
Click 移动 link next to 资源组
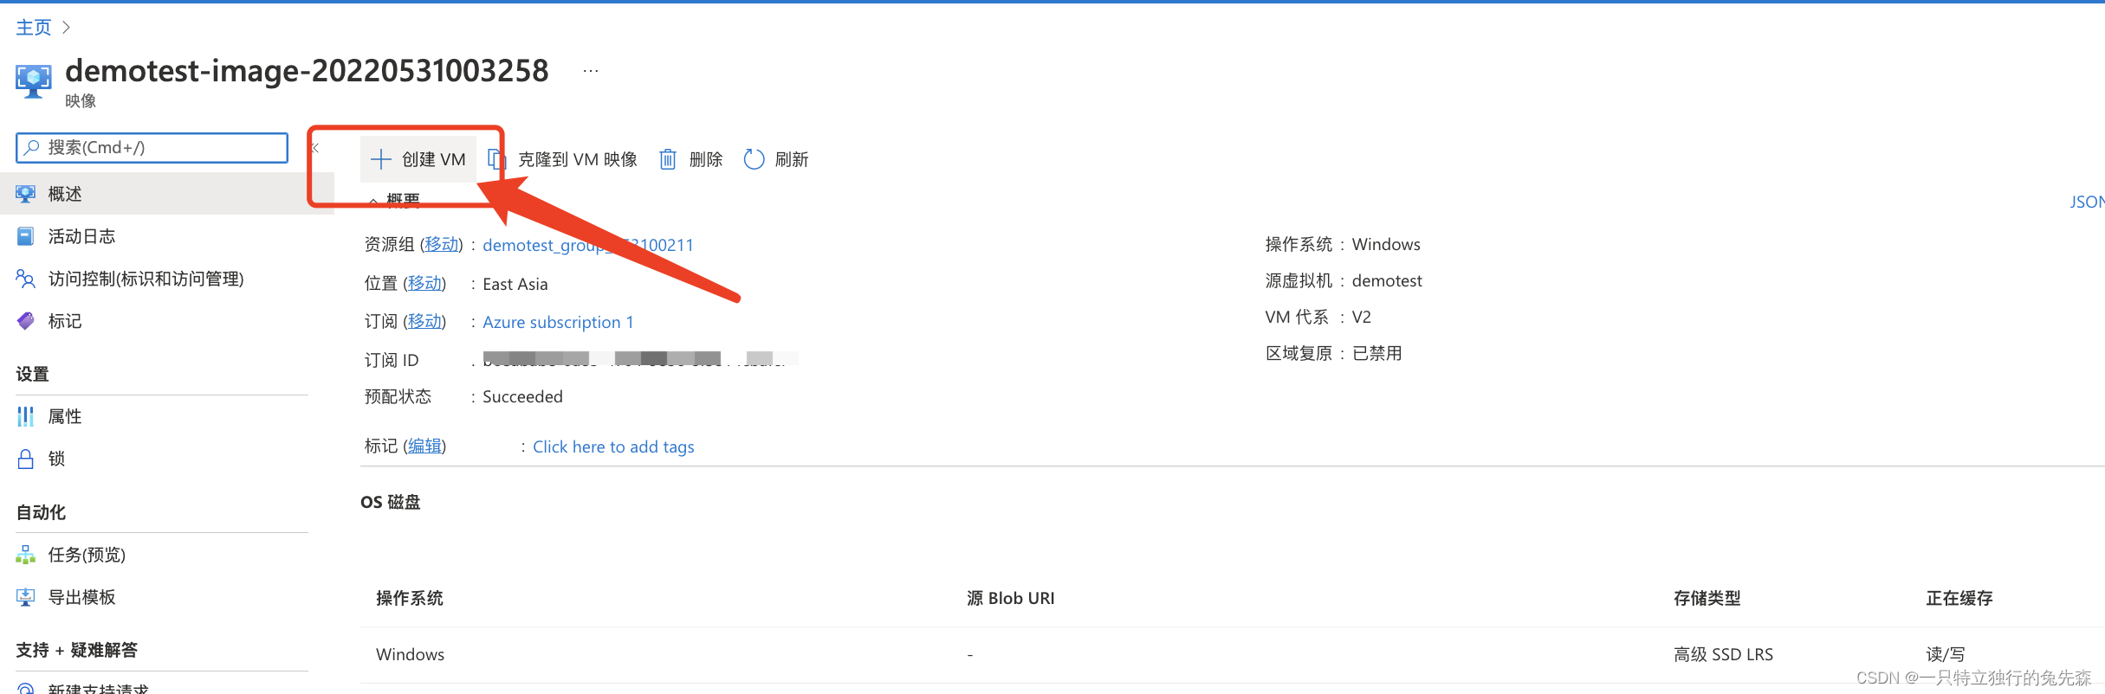pyautogui.click(x=442, y=245)
